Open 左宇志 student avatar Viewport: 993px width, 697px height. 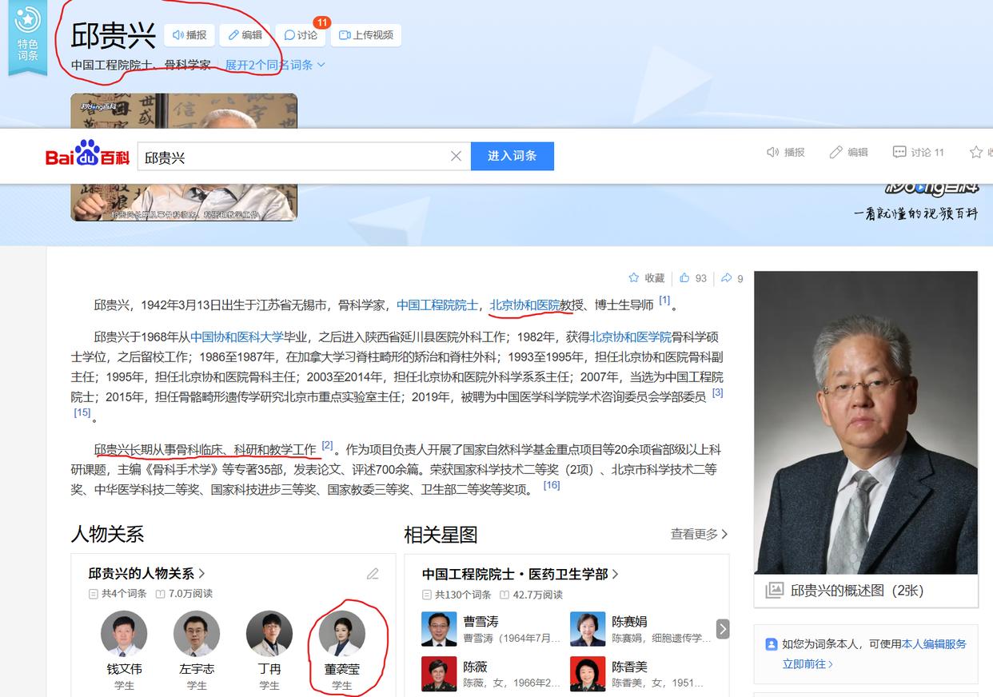197,634
